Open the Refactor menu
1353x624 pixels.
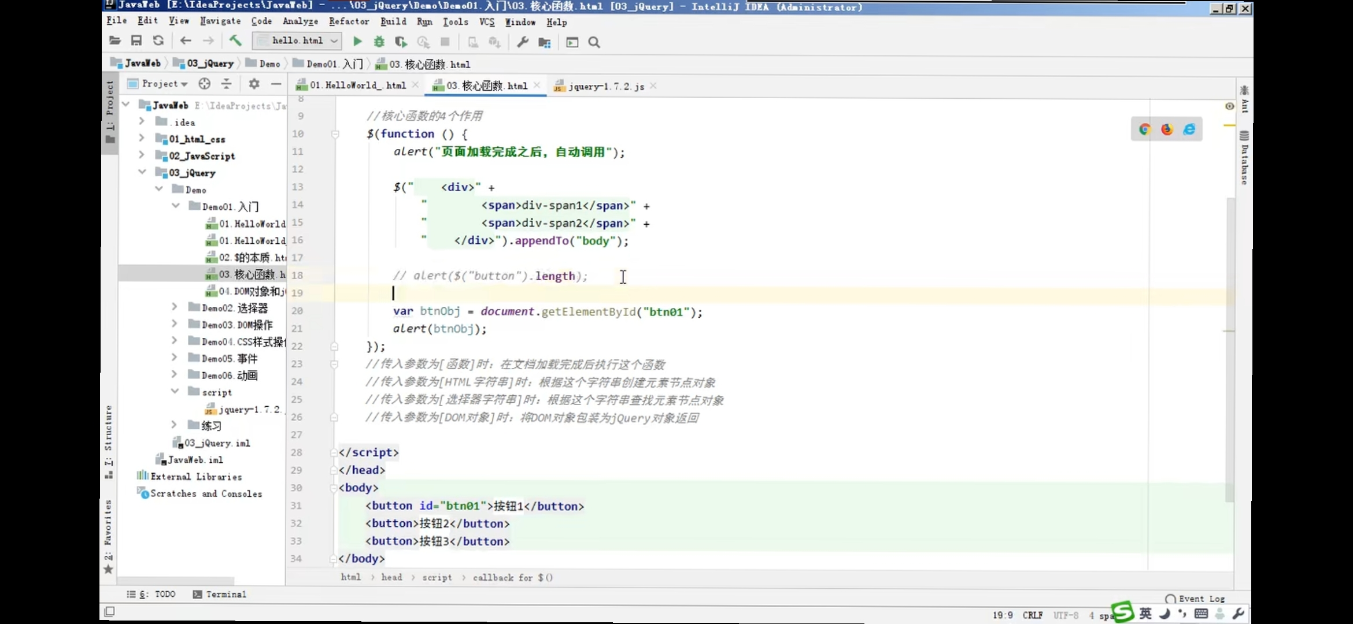[349, 21]
